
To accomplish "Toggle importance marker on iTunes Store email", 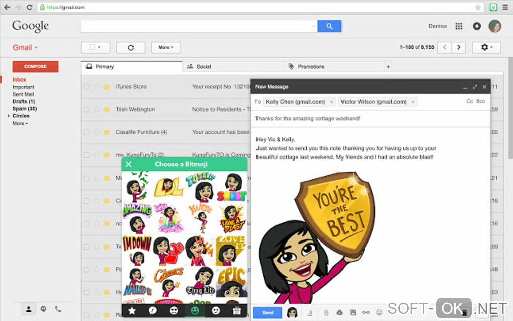I will 107,87.
